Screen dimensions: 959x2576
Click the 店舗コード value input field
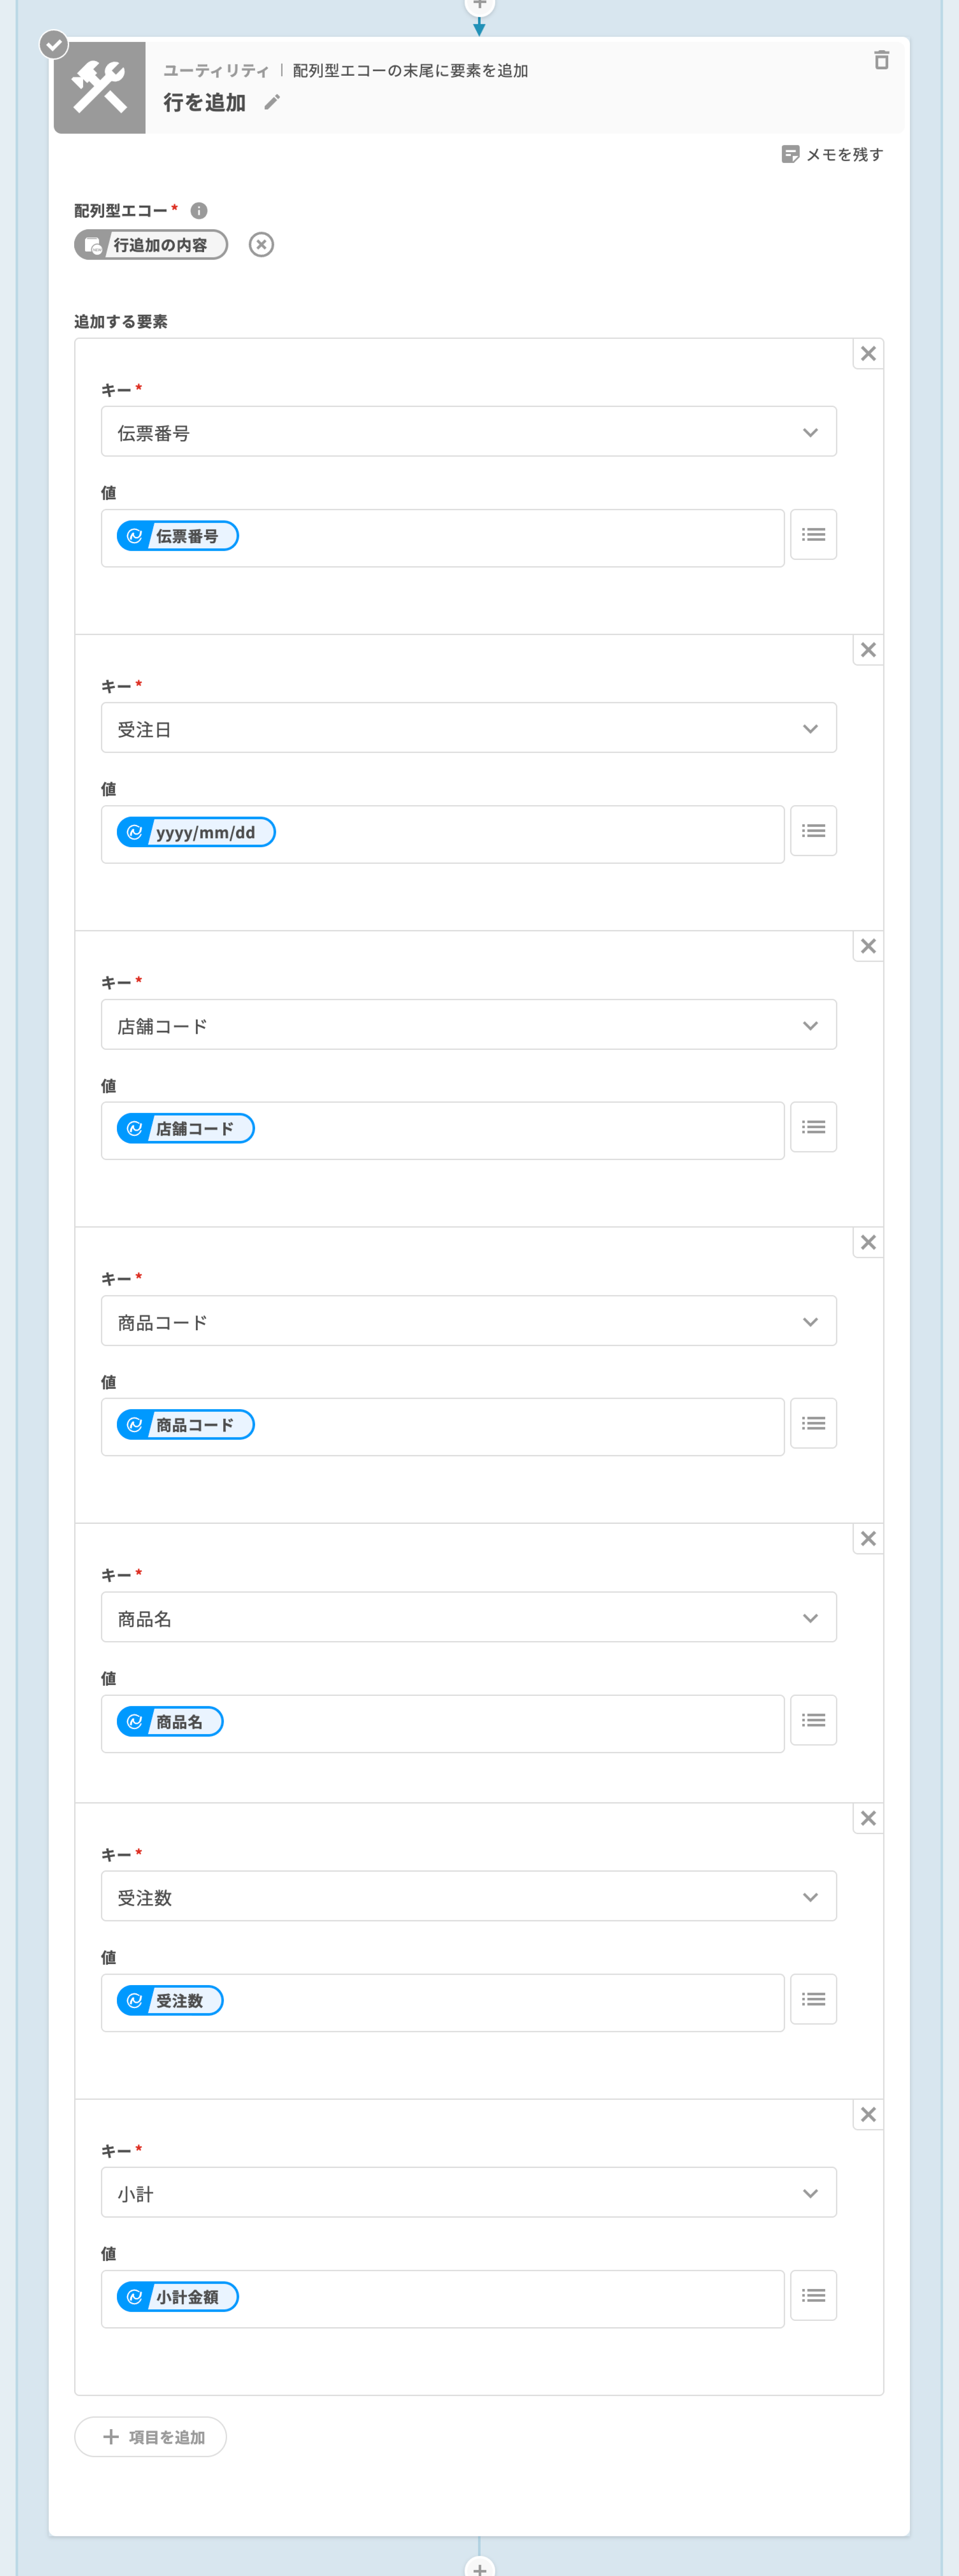pyautogui.click(x=500, y=1130)
